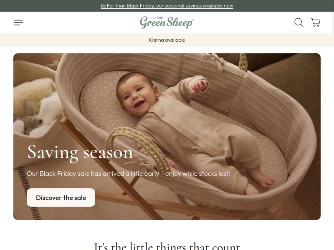Click the registered trademark symbol on logo
The image size is (334, 250).
[193, 20]
